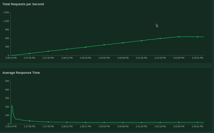Click 2:42:19 PM marker on response time line
Screen dimensions: 214x133
160,122
